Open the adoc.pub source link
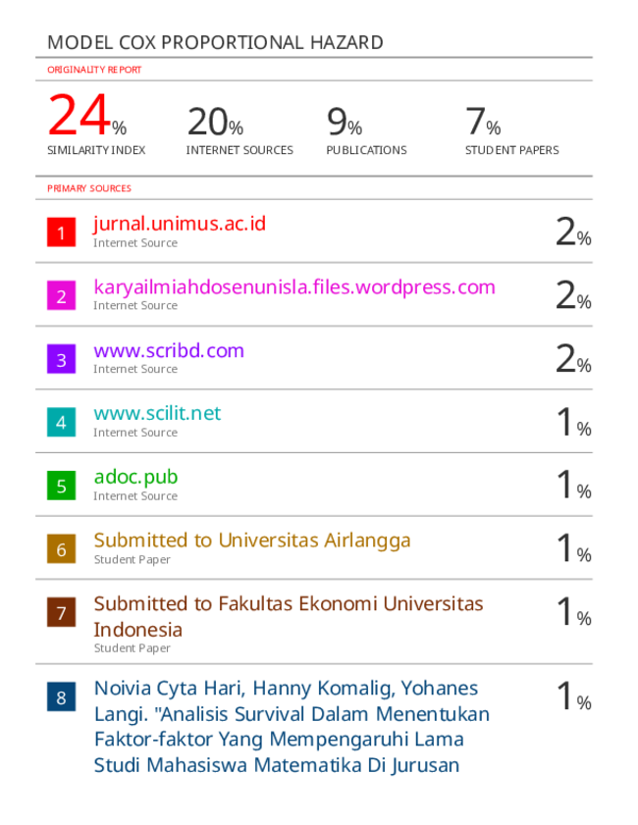This screenshot has width=638, height=825. pyautogui.click(x=135, y=478)
